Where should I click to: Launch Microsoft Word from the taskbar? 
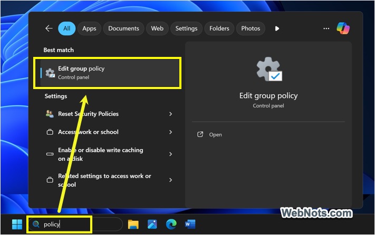pyautogui.click(x=190, y=224)
